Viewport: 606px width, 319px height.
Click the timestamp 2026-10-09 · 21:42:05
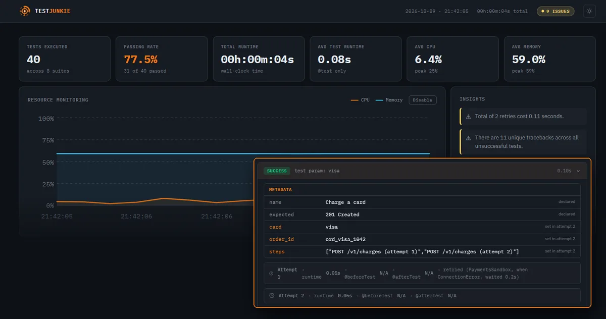click(437, 11)
